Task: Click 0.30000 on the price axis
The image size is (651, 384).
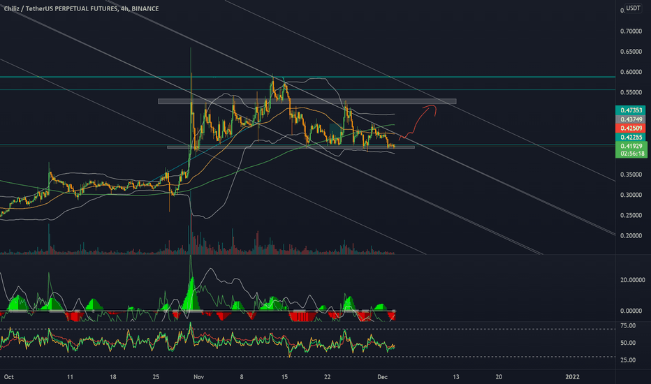Action: (x=631, y=195)
